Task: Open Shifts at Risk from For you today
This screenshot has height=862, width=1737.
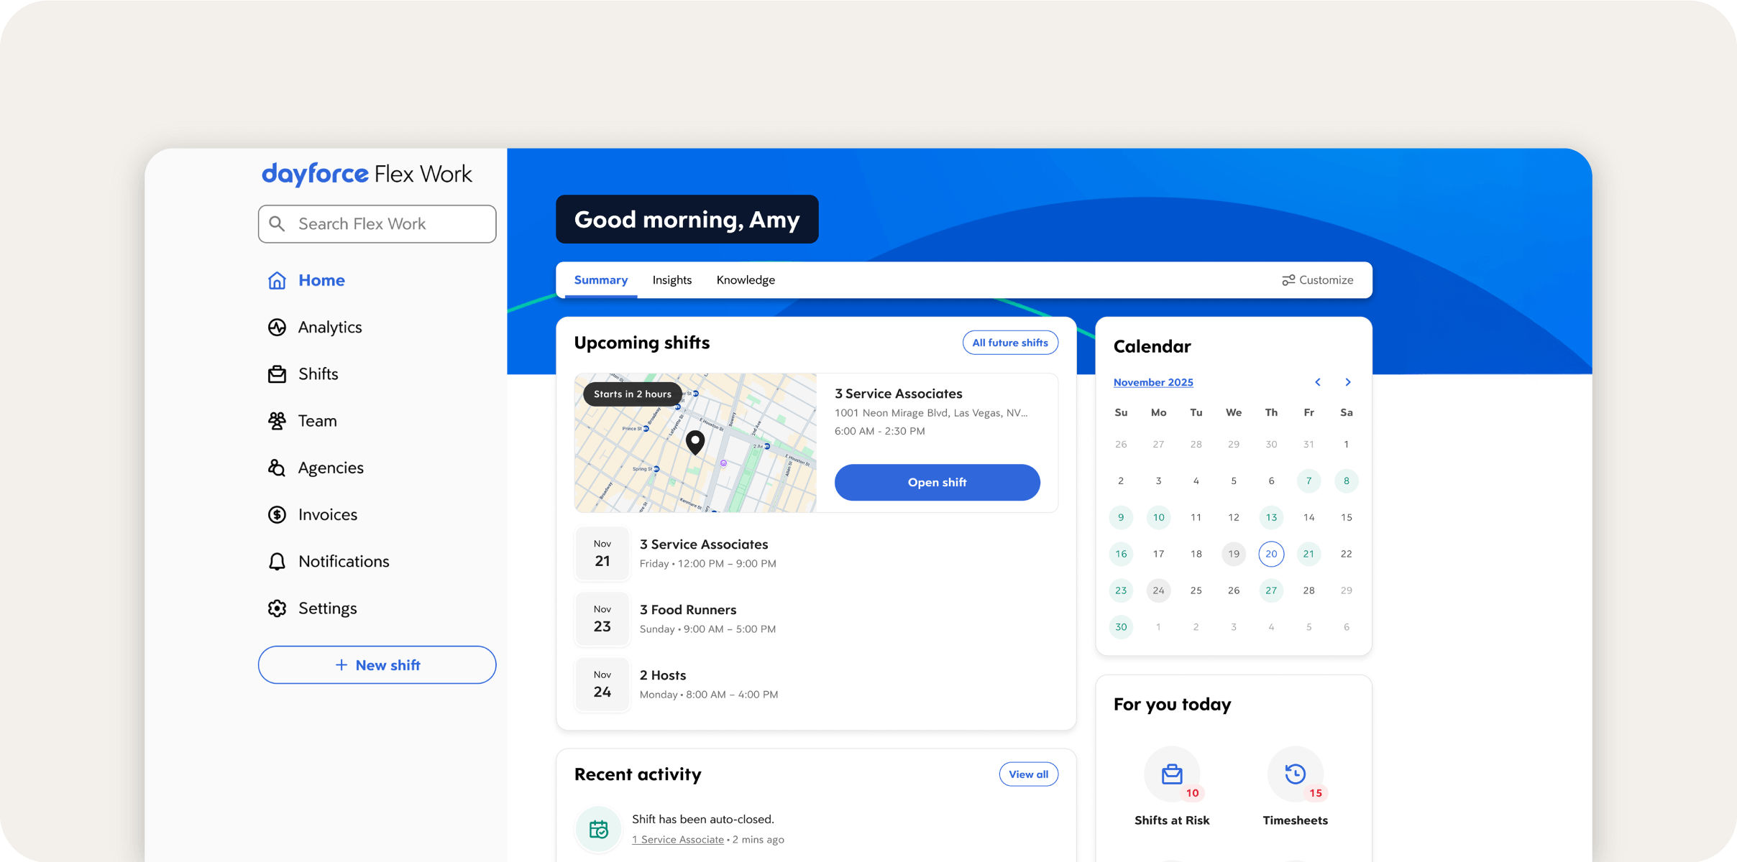Action: pyautogui.click(x=1171, y=775)
